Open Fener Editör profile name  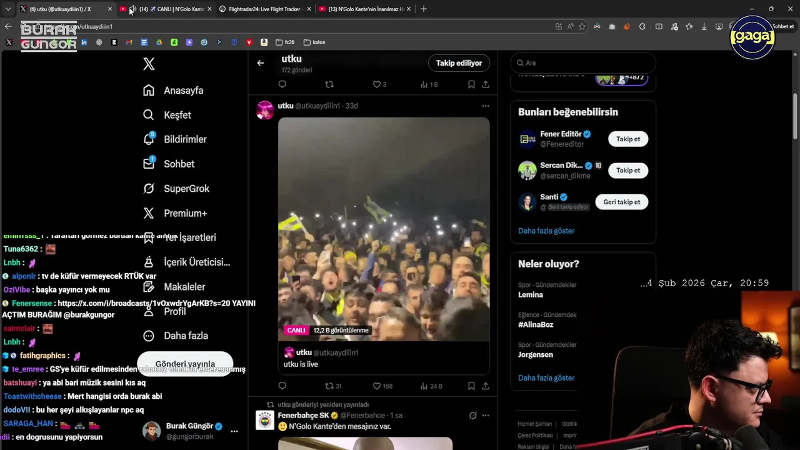coord(561,134)
